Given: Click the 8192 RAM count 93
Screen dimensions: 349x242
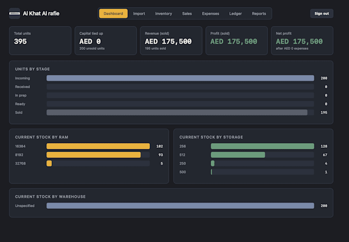Looking at the screenshot, I should 161,155.
